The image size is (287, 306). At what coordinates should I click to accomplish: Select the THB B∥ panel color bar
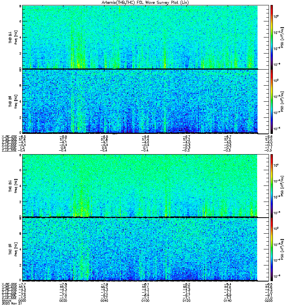[272, 101]
